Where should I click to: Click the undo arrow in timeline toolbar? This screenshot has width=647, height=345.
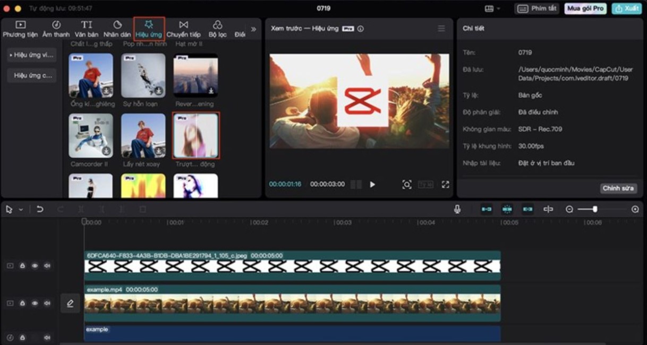[40, 209]
